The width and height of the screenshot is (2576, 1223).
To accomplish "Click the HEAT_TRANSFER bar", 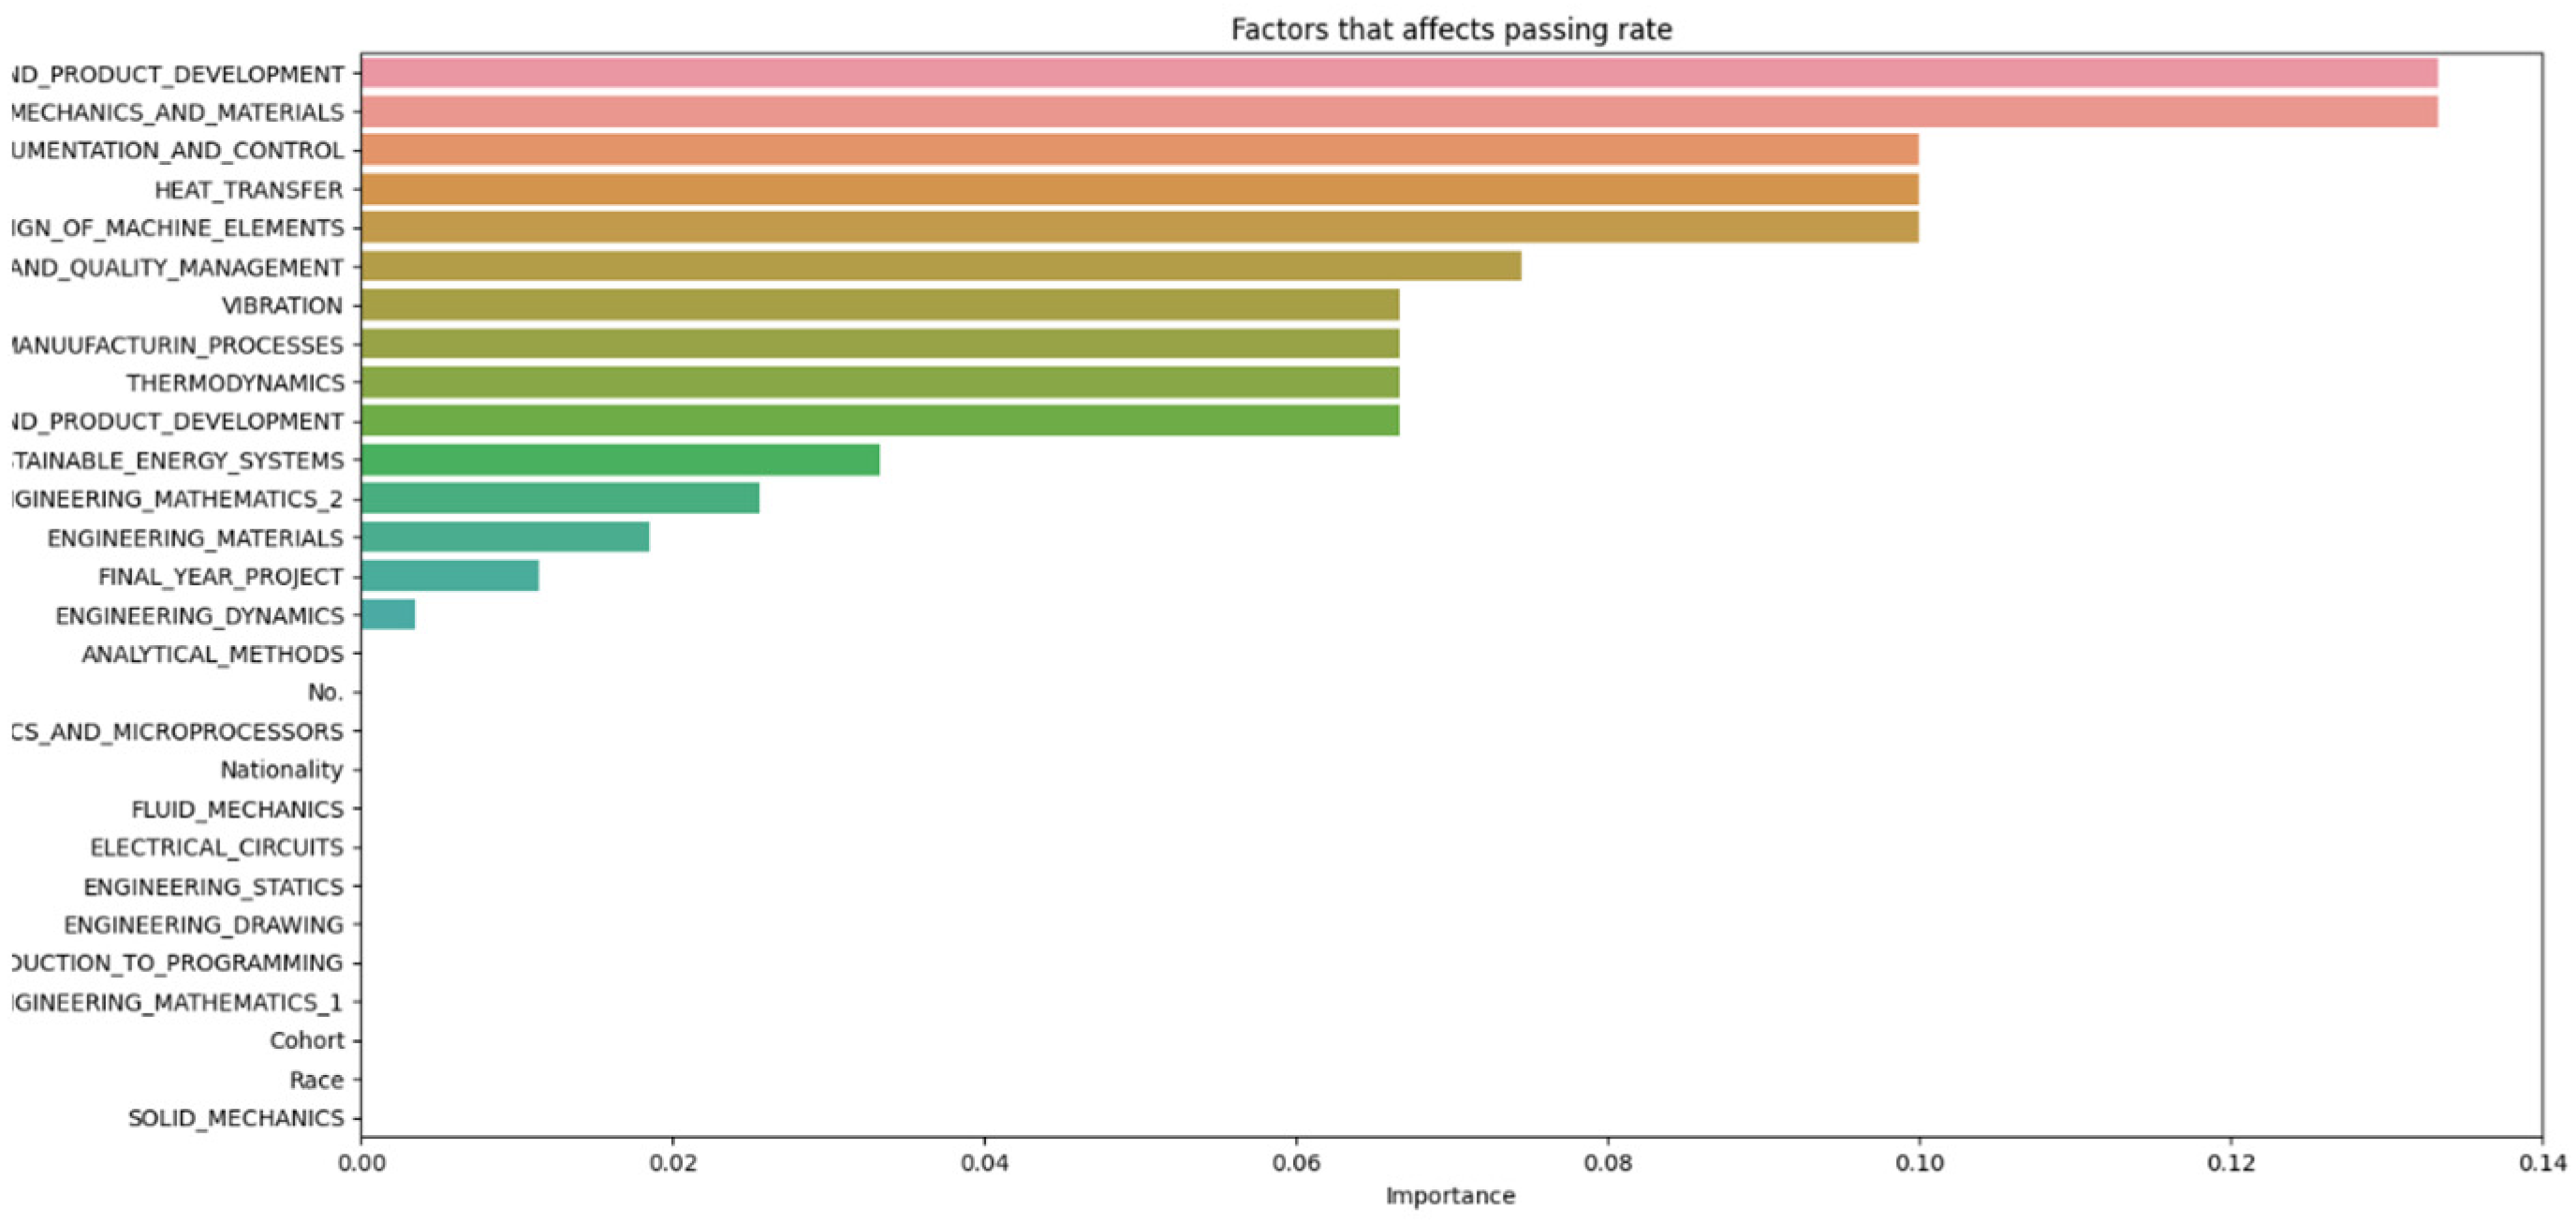I will pyautogui.click(x=1139, y=189).
